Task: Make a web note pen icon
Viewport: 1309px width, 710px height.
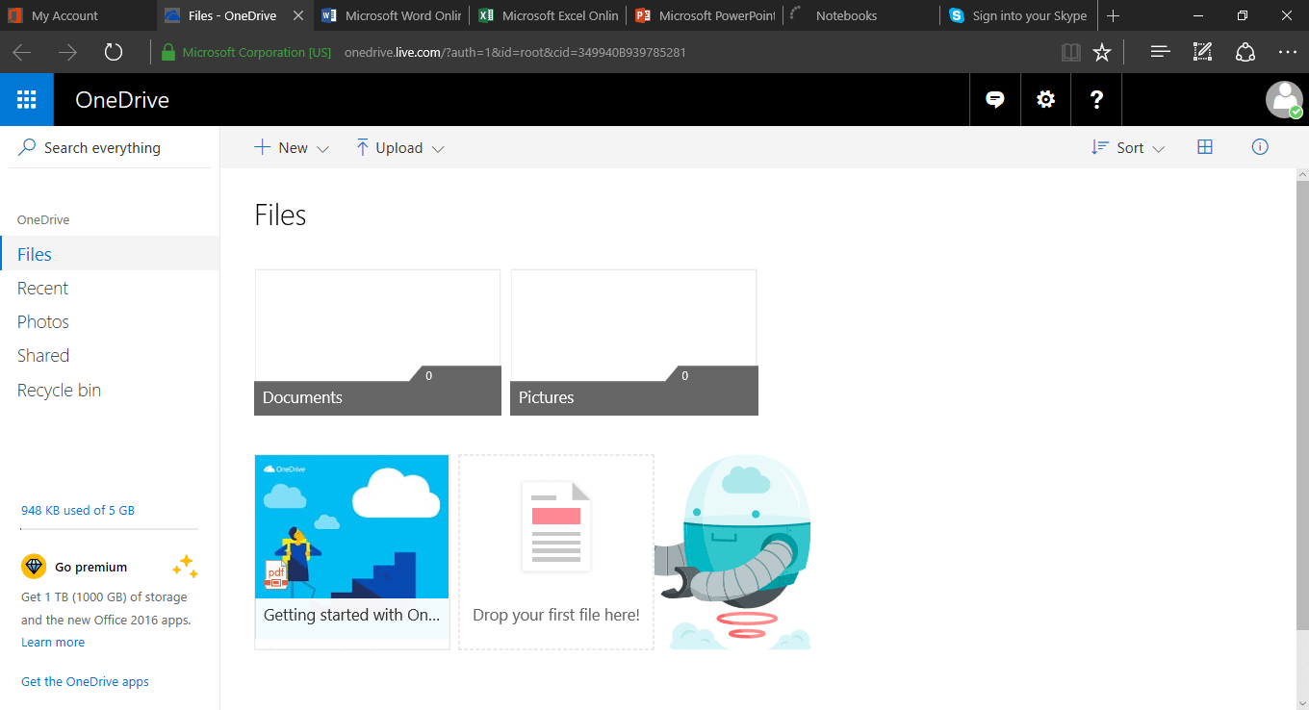Action: [1203, 52]
